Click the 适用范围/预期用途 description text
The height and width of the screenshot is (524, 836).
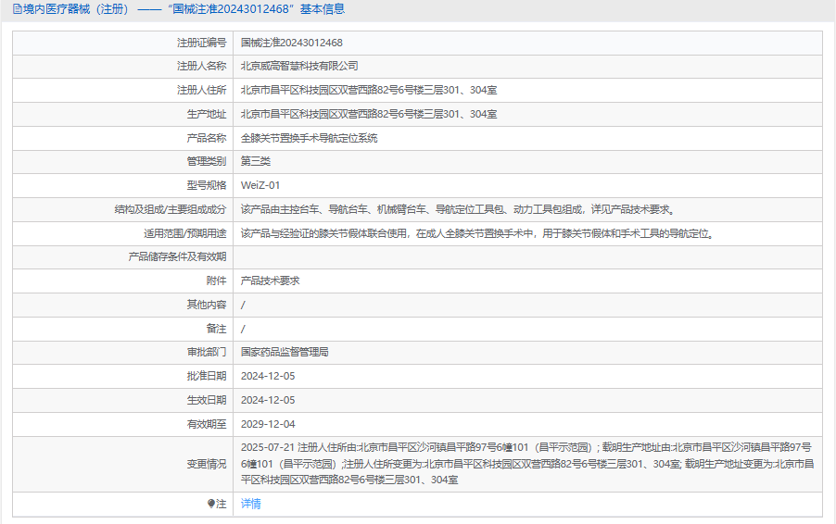[476, 233]
